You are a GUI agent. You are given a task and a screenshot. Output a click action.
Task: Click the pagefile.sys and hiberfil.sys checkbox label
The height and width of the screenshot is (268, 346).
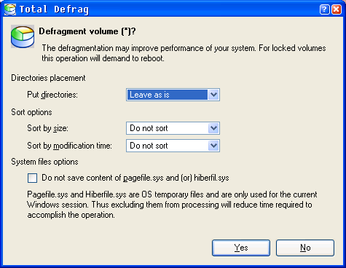[x=135, y=178]
